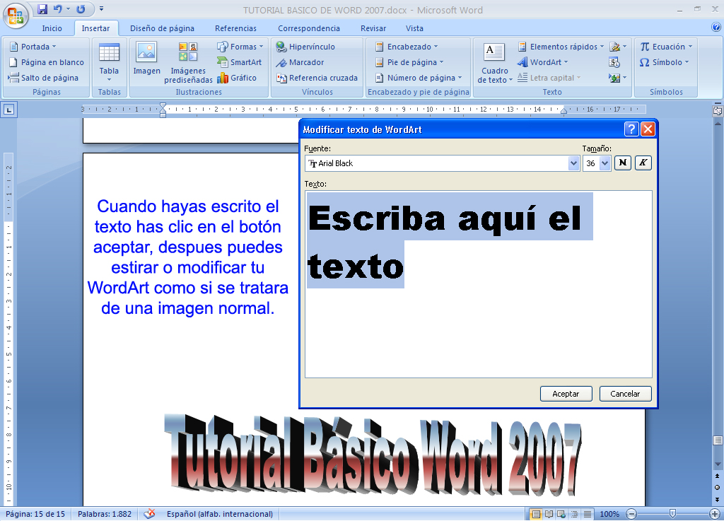Open the Cuadro de texto gallery
This screenshot has width=724, height=521.
tap(494, 63)
